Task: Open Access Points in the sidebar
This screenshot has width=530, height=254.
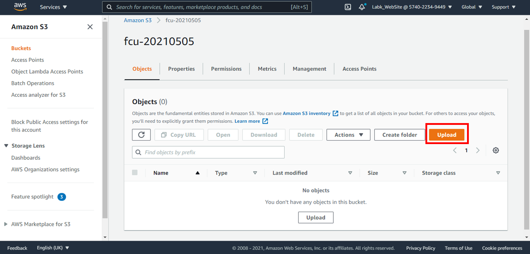Action: (28, 60)
